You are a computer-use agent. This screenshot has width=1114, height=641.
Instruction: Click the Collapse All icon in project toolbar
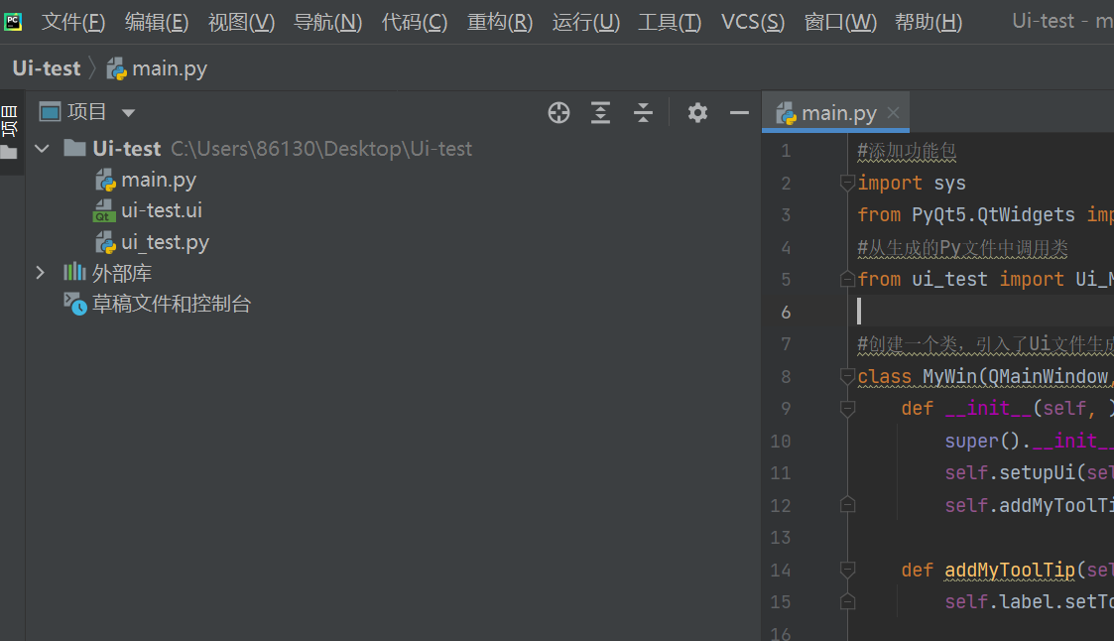[x=643, y=112]
